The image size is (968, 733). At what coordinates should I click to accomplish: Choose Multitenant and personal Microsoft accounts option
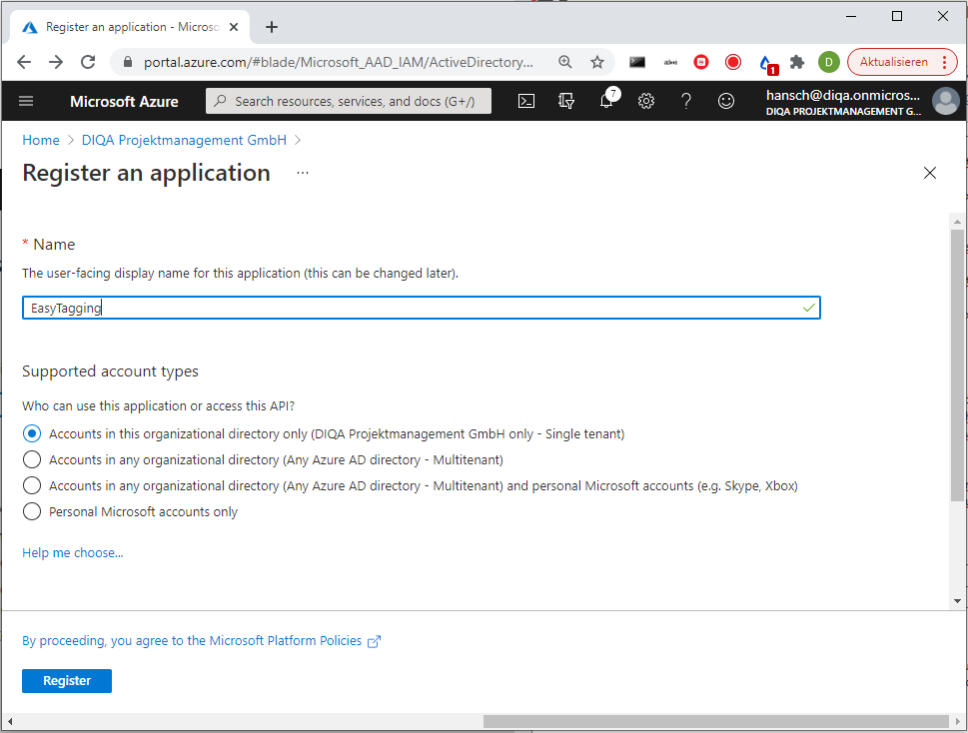click(32, 486)
